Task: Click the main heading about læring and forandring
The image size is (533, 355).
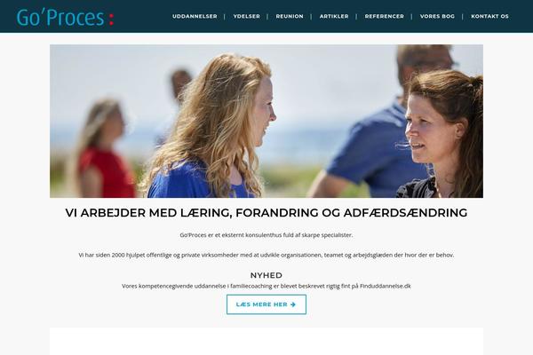Action: (x=266, y=213)
